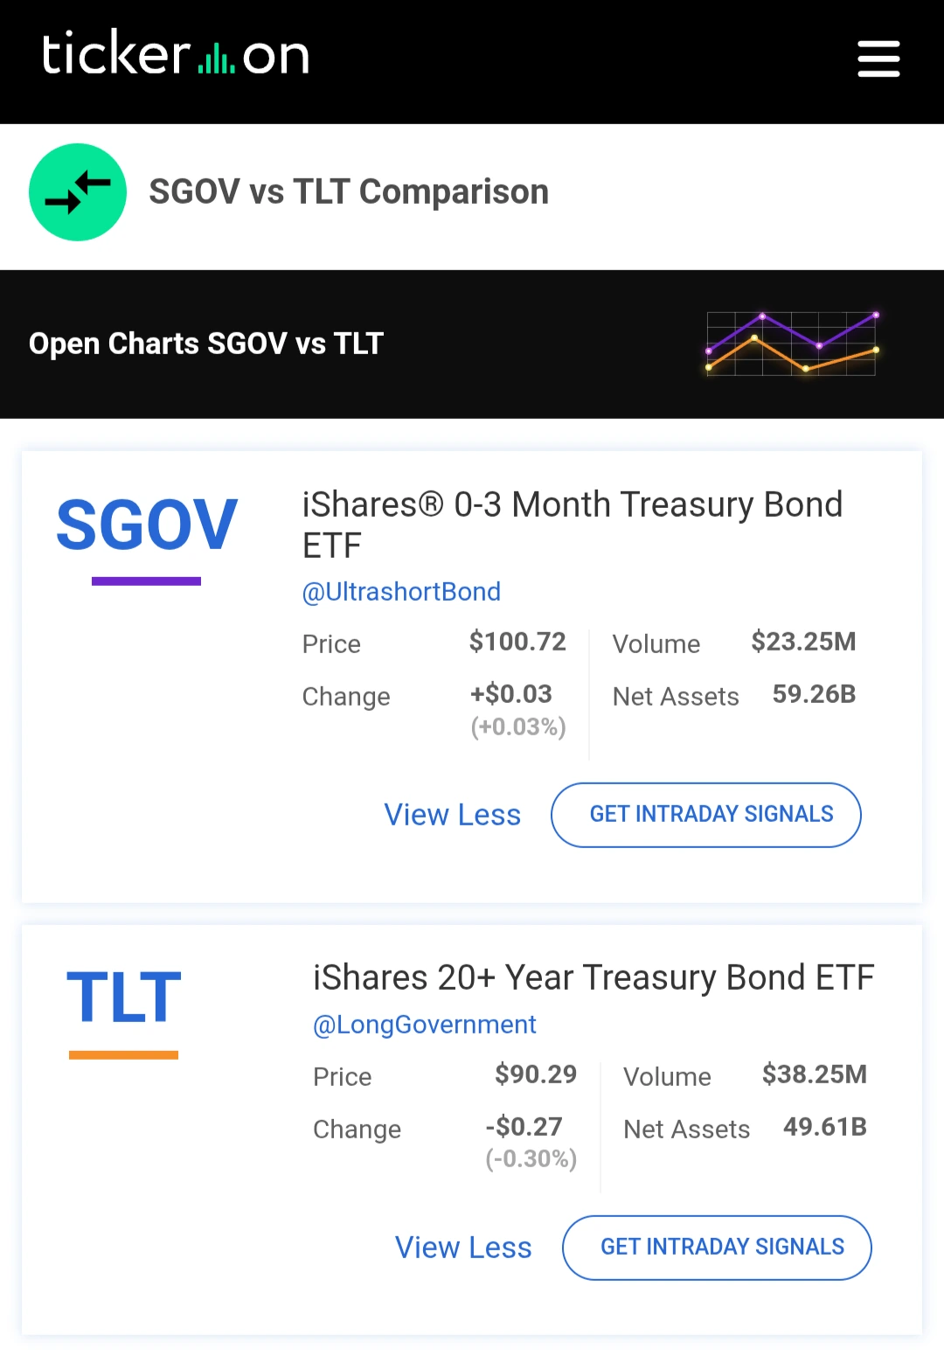Get intraday signals for SGOV
The height and width of the screenshot is (1363, 944).
(x=706, y=815)
